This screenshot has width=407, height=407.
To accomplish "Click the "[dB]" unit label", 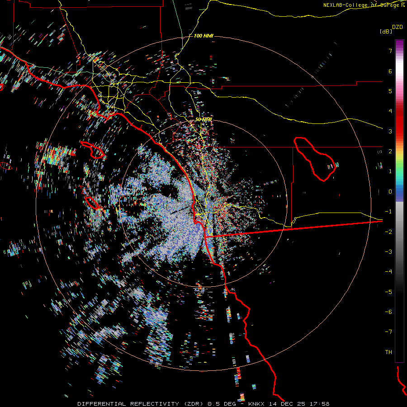I will 386,31.
